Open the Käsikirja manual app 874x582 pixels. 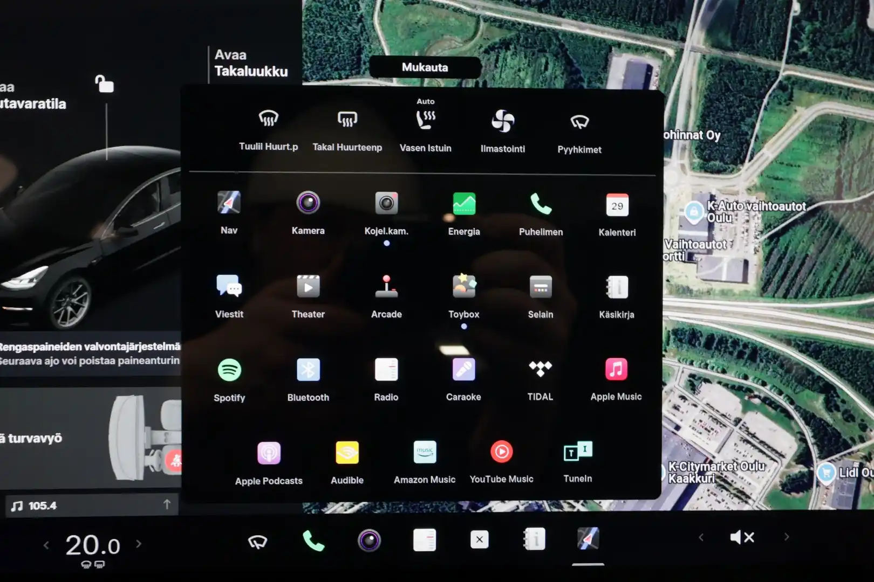617,287
